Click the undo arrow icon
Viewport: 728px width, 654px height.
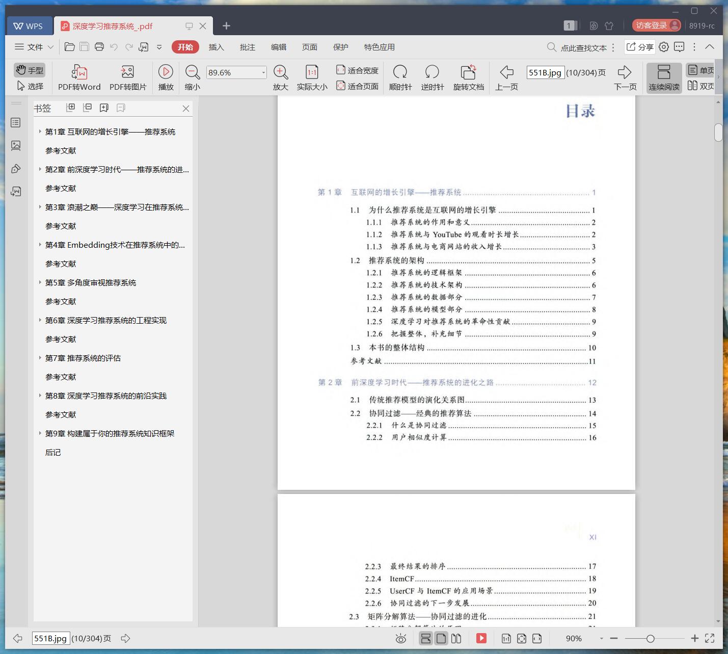(114, 47)
